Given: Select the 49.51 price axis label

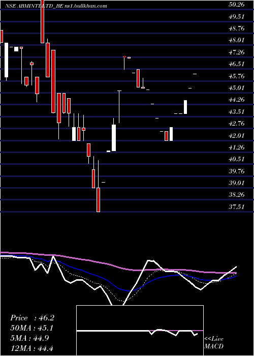Looking at the screenshot, I should point(236,17).
